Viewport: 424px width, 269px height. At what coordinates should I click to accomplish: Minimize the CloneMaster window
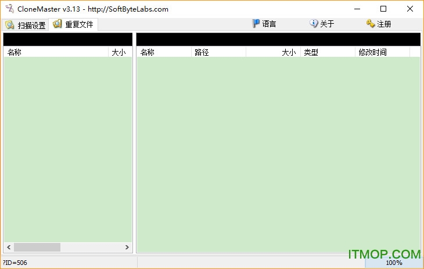[357, 9]
